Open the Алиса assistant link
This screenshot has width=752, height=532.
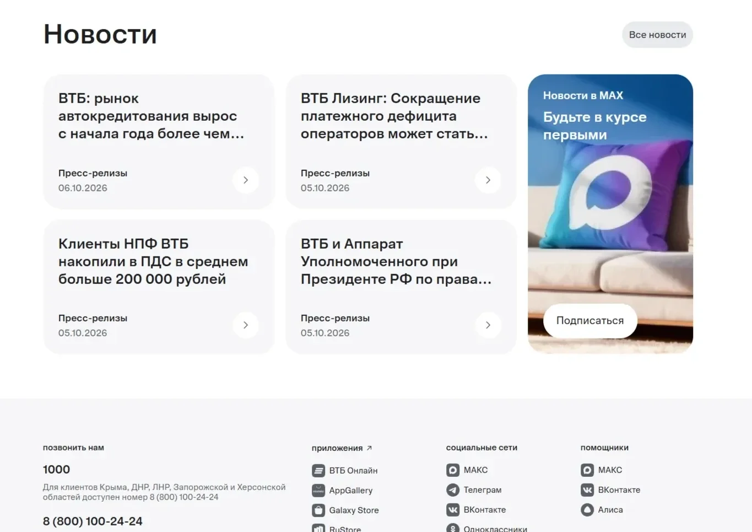pyautogui.click(x=610, y=509)
